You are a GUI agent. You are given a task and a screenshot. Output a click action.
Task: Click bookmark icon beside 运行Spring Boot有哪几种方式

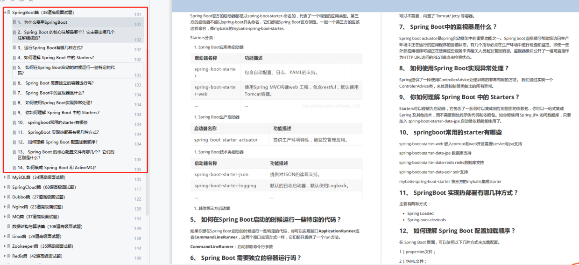click(14, 48)
